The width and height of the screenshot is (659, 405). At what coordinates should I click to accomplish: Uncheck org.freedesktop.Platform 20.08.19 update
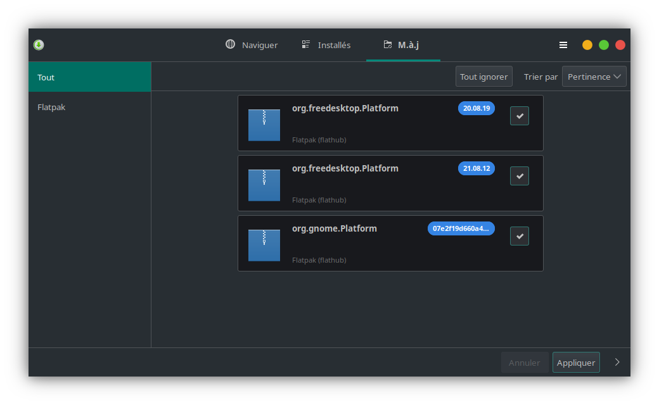pyautogui.click(x=520, y=116)
